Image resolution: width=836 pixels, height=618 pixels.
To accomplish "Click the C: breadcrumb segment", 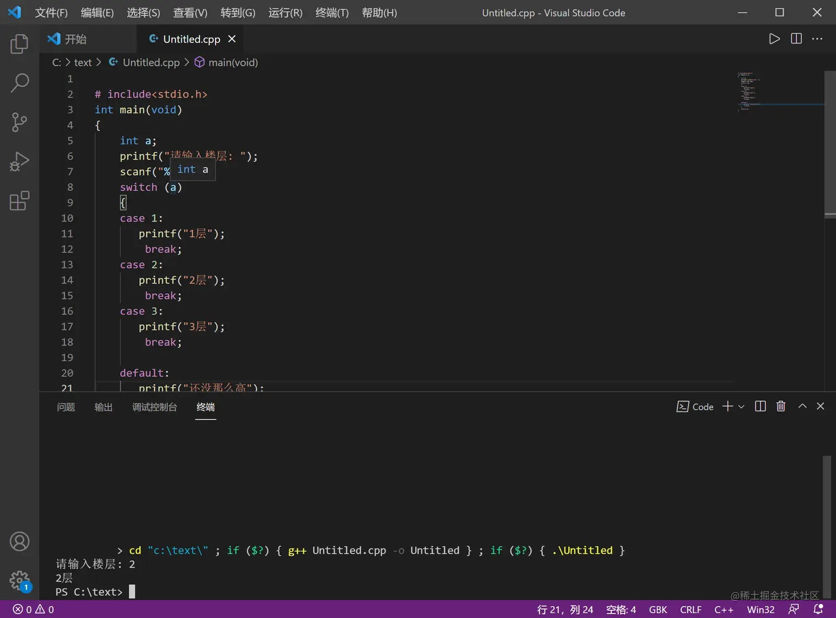I will (x=56, y=62).
